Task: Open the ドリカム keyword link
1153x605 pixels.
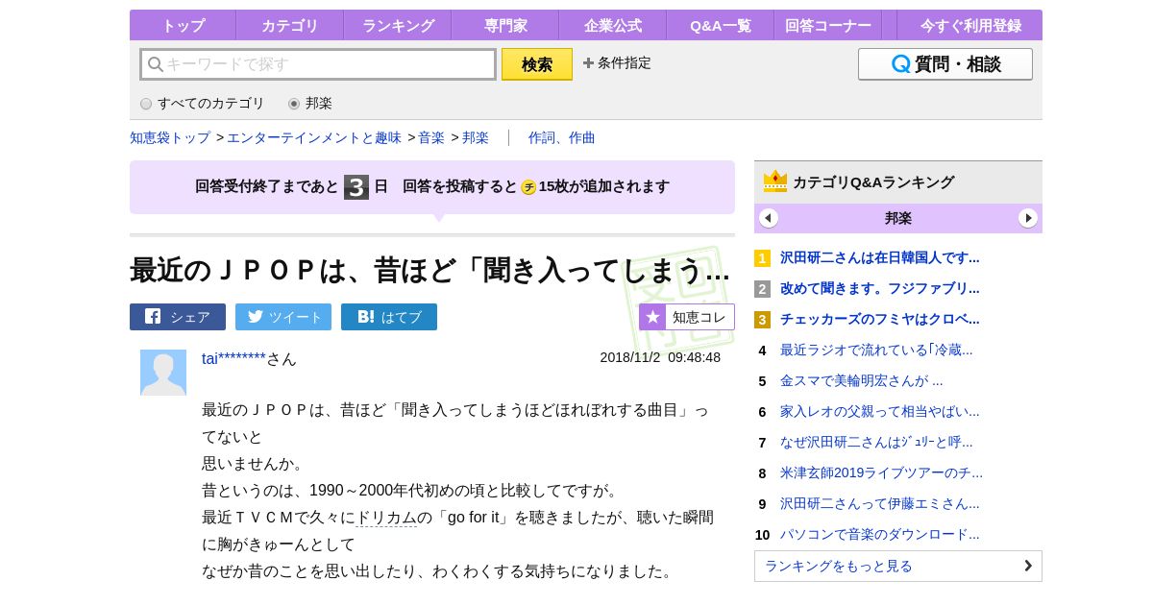Action: click(x=385, y=518)
